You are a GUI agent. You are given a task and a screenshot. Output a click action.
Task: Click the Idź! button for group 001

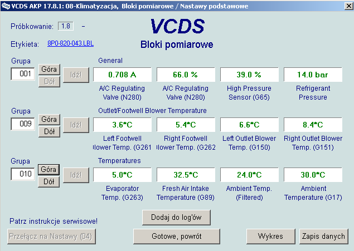[76, 75]
